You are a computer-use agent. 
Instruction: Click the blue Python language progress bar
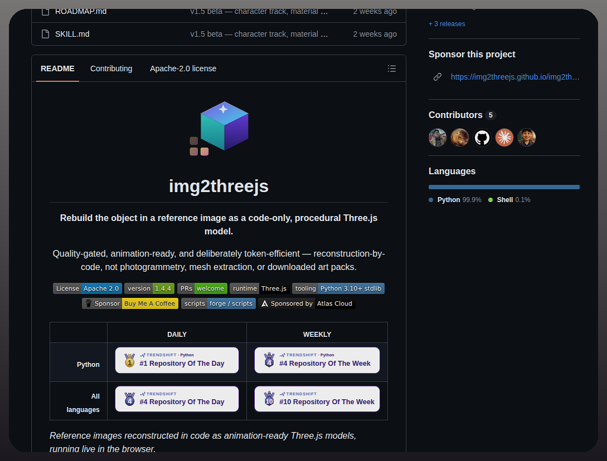[x=504, y=187]
